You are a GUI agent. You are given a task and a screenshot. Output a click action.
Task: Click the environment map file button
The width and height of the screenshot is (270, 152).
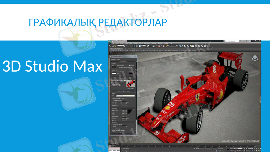[126, 67]
